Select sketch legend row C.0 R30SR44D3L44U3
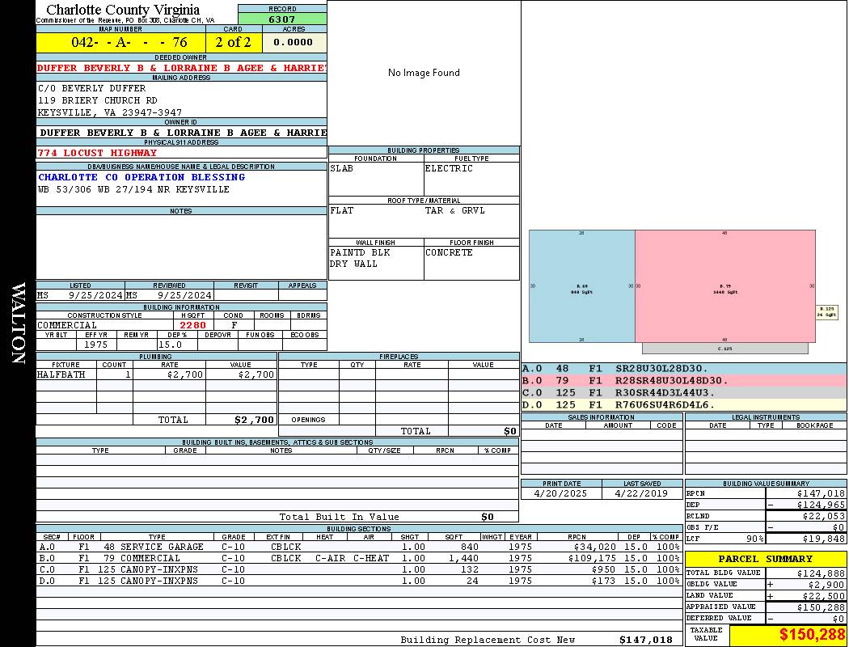 684,392
